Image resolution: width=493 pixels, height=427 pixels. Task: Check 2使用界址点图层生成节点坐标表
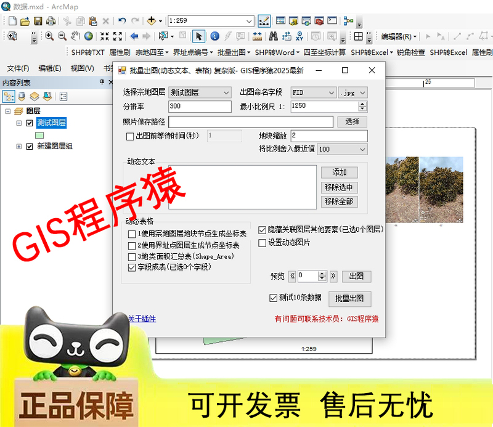click(x=132, y=246)
